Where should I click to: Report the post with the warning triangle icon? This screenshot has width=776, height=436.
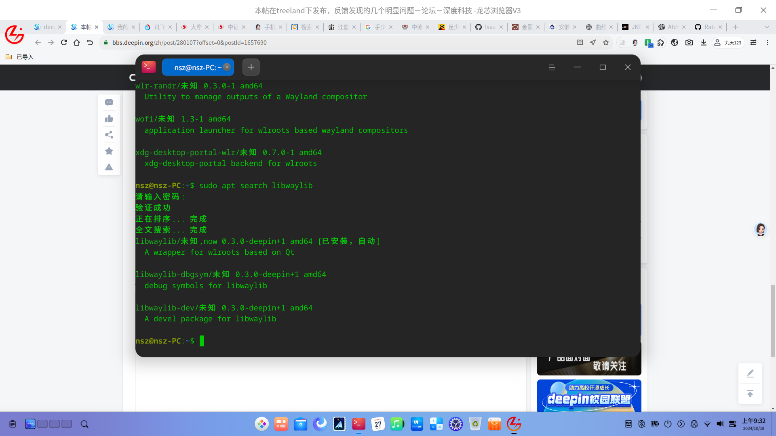click(109, 167)
